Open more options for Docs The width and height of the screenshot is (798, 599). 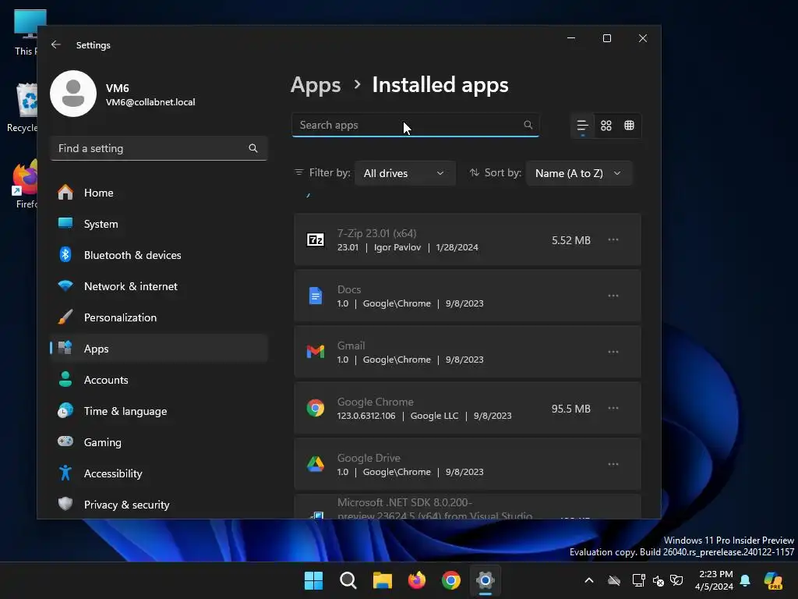[x=613, y=296]
